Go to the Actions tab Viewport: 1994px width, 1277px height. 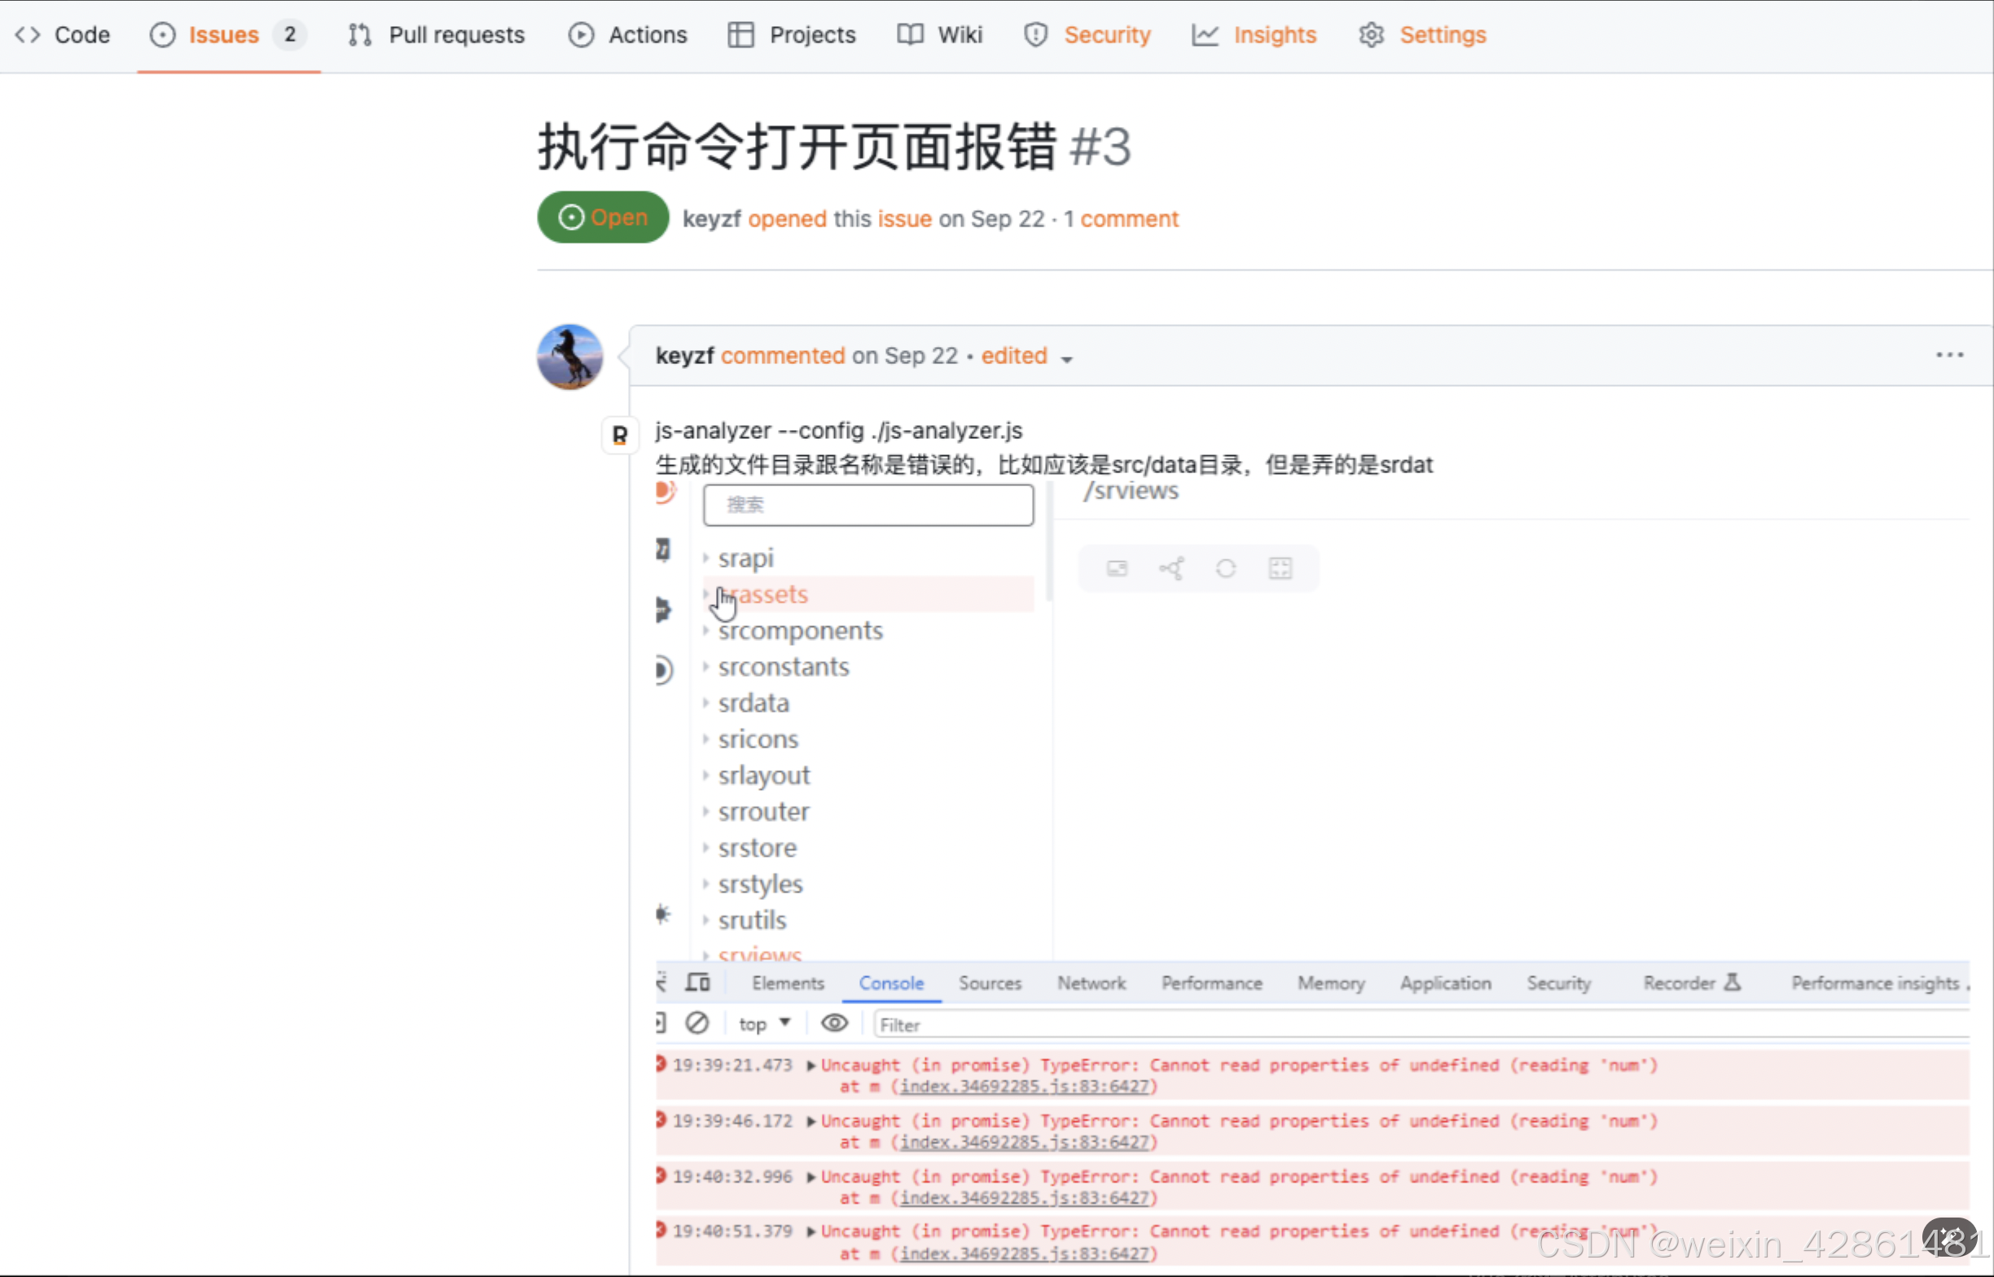[628, 35]
